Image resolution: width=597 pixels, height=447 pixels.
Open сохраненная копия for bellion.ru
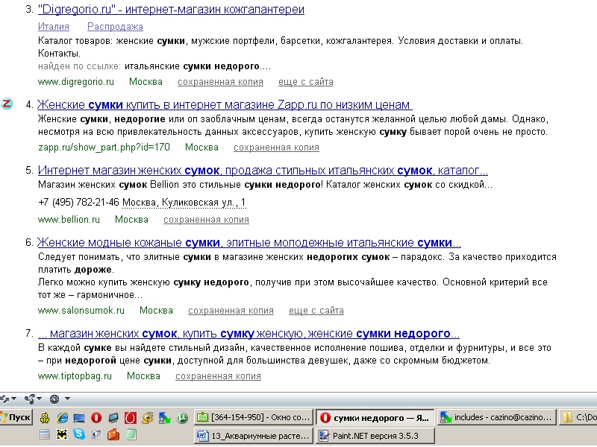[207, 220]
